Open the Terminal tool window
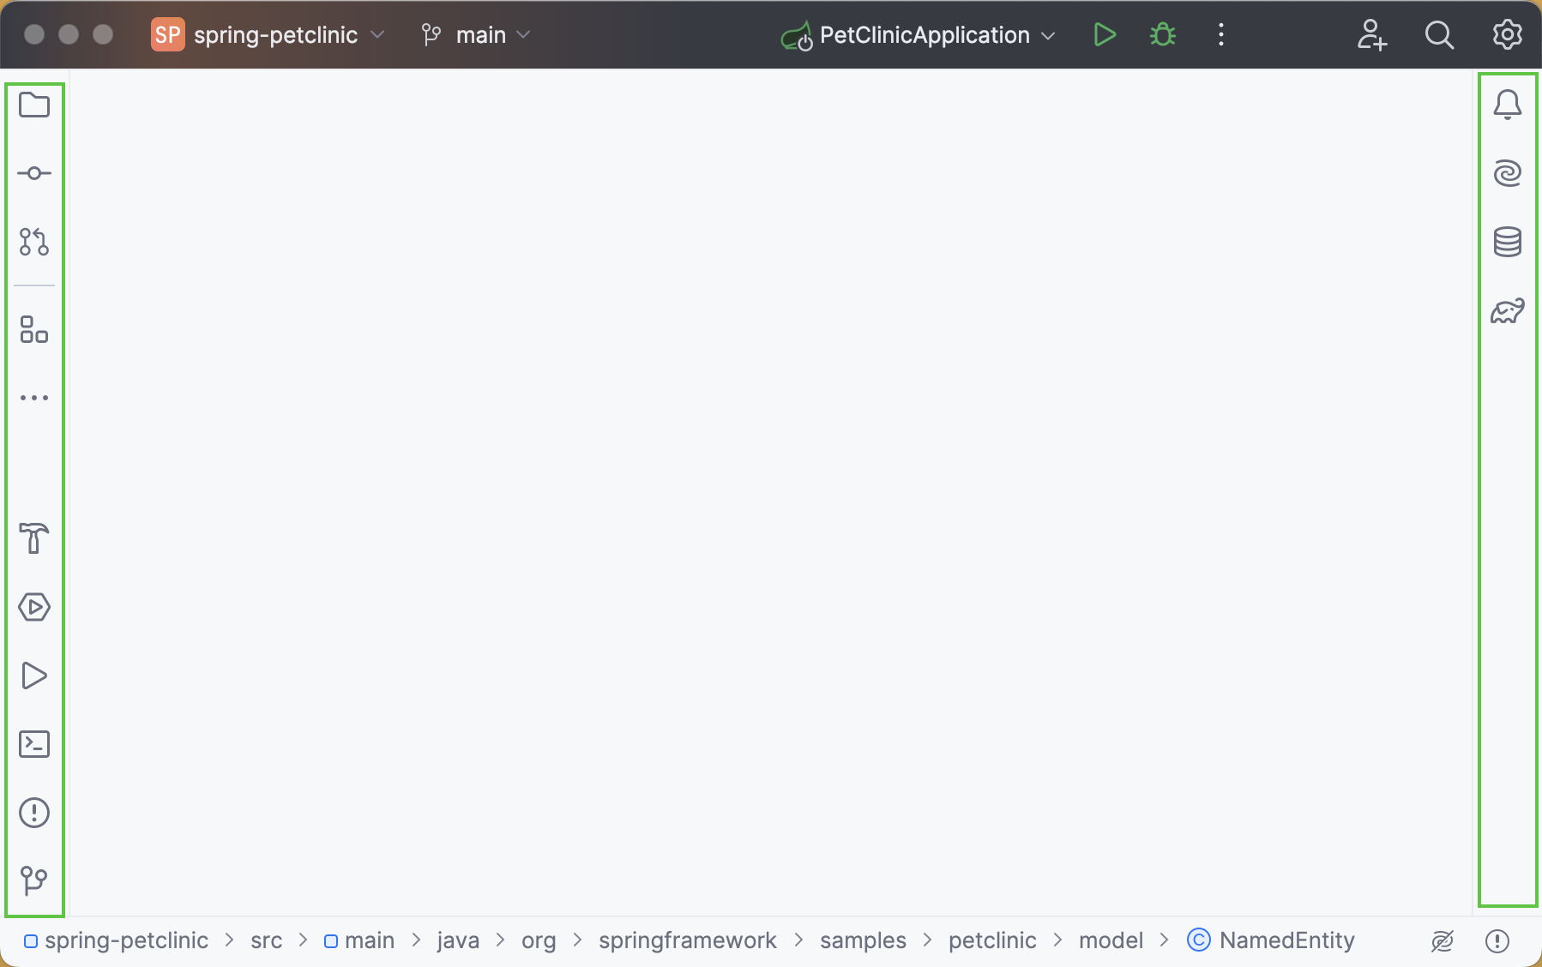The image size is (1542, 967). pos(34,744)
